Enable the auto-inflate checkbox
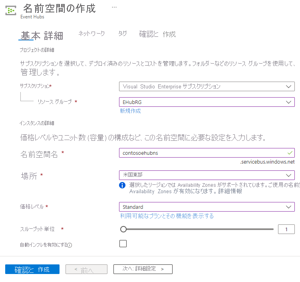This screenshot has width=300, height=282. (123, 244)
